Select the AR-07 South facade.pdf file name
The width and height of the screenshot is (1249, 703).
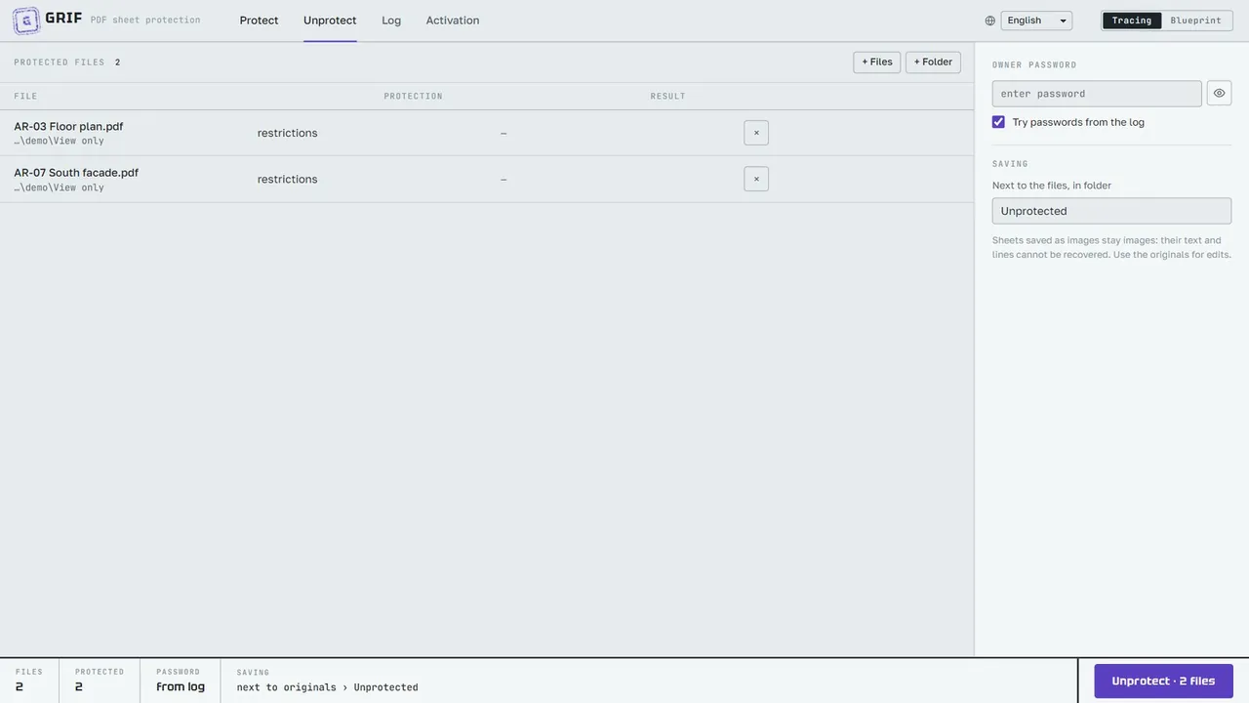pos(76,173)
